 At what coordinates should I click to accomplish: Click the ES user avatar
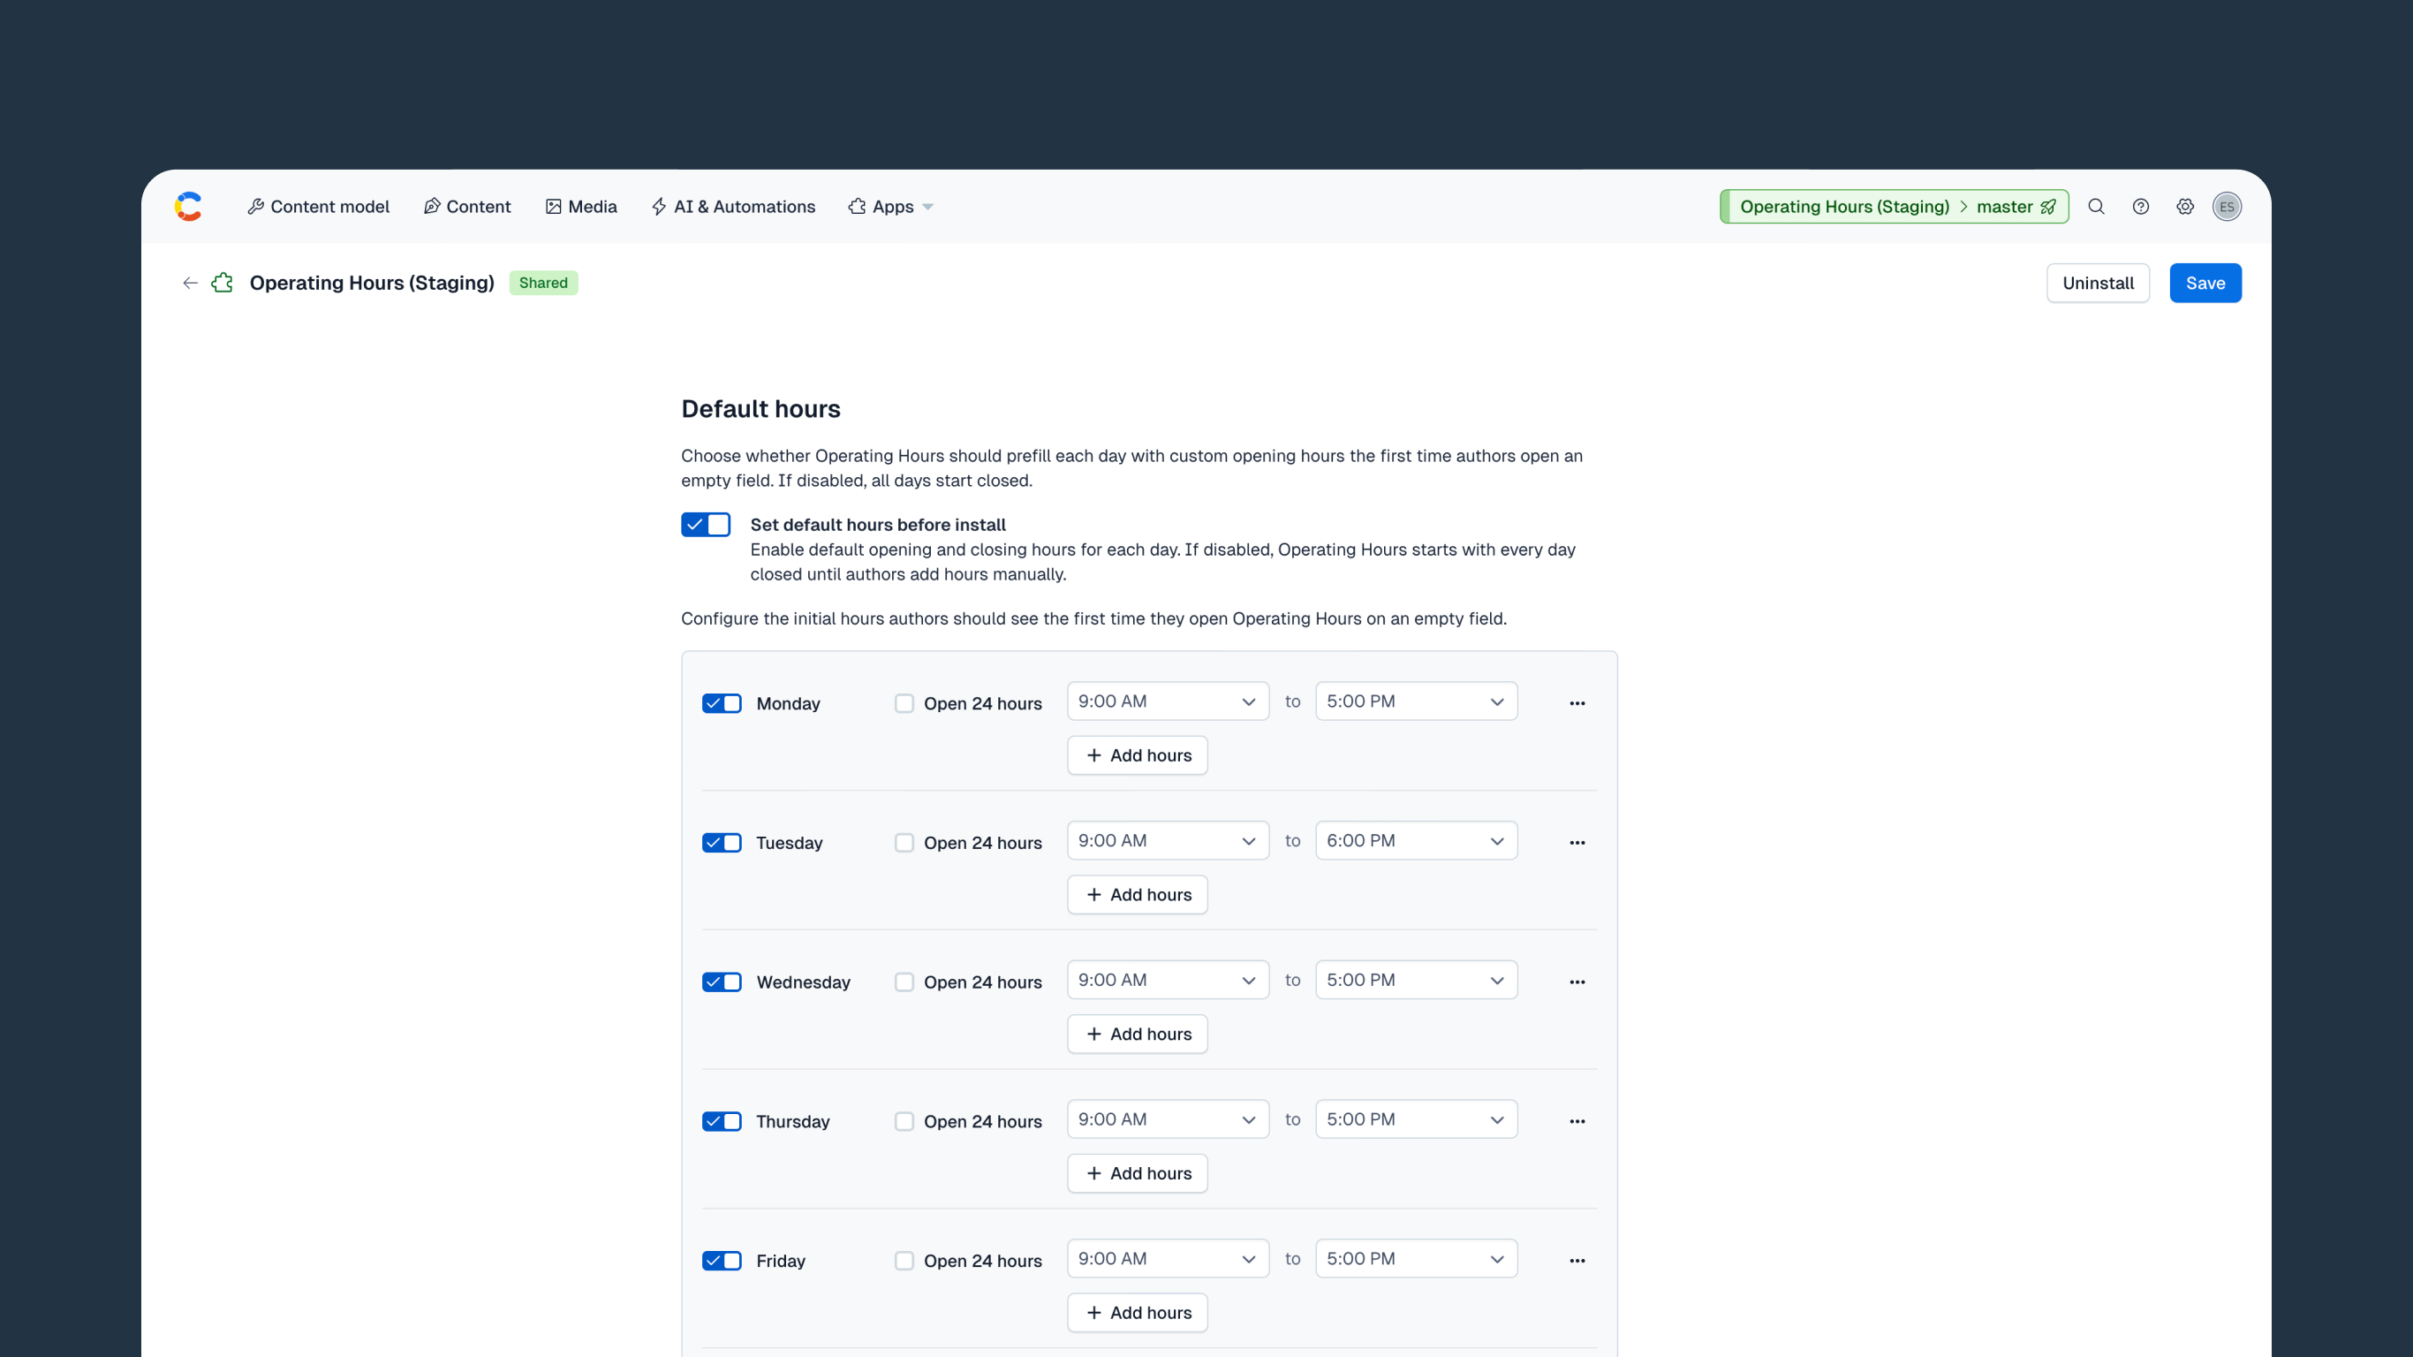tap(2227, 206)
